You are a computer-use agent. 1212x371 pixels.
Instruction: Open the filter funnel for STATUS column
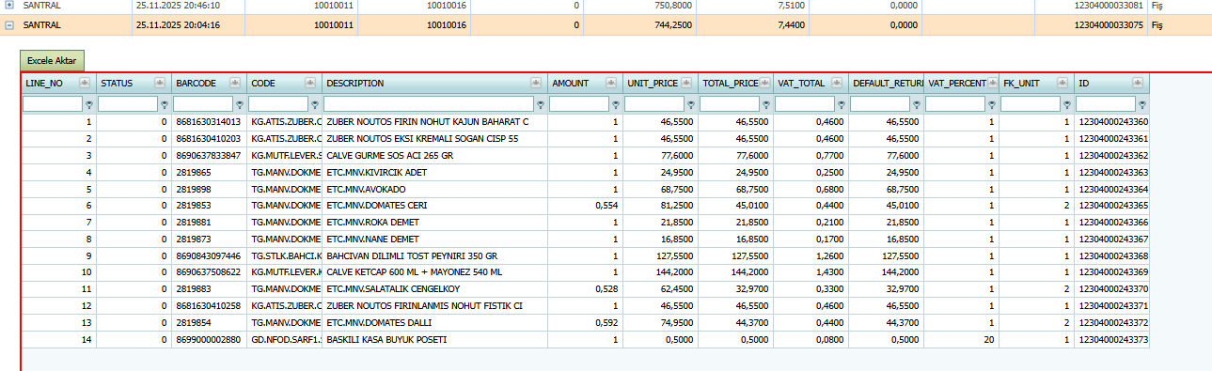(x=165, y=104)
